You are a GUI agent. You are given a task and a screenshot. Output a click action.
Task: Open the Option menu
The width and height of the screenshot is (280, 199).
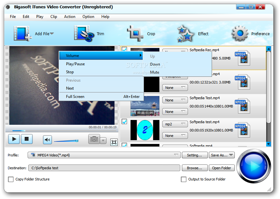tap(88, 17)
